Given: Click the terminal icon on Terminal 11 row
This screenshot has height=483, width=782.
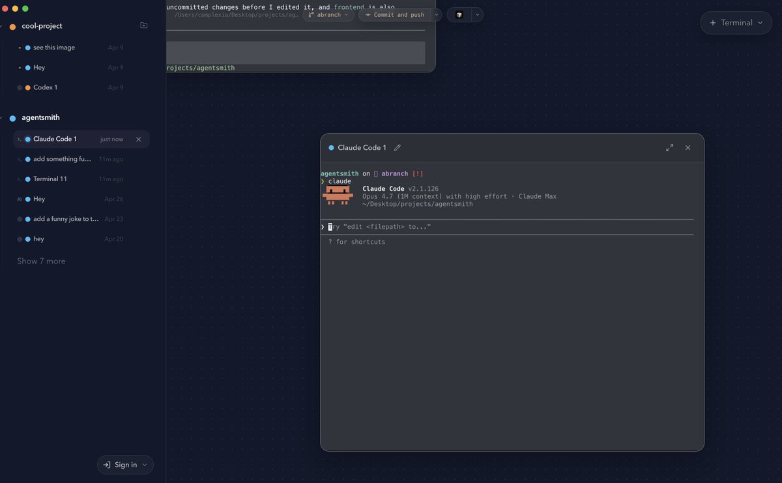Looking at the screenshot, I should tap(20, 179).
